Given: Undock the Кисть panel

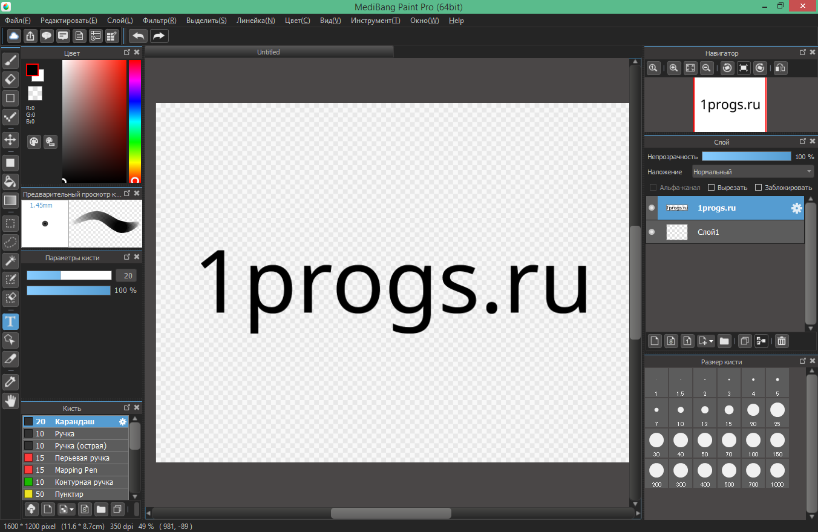Looking at the screenshot, I should [x=127, y=408].
